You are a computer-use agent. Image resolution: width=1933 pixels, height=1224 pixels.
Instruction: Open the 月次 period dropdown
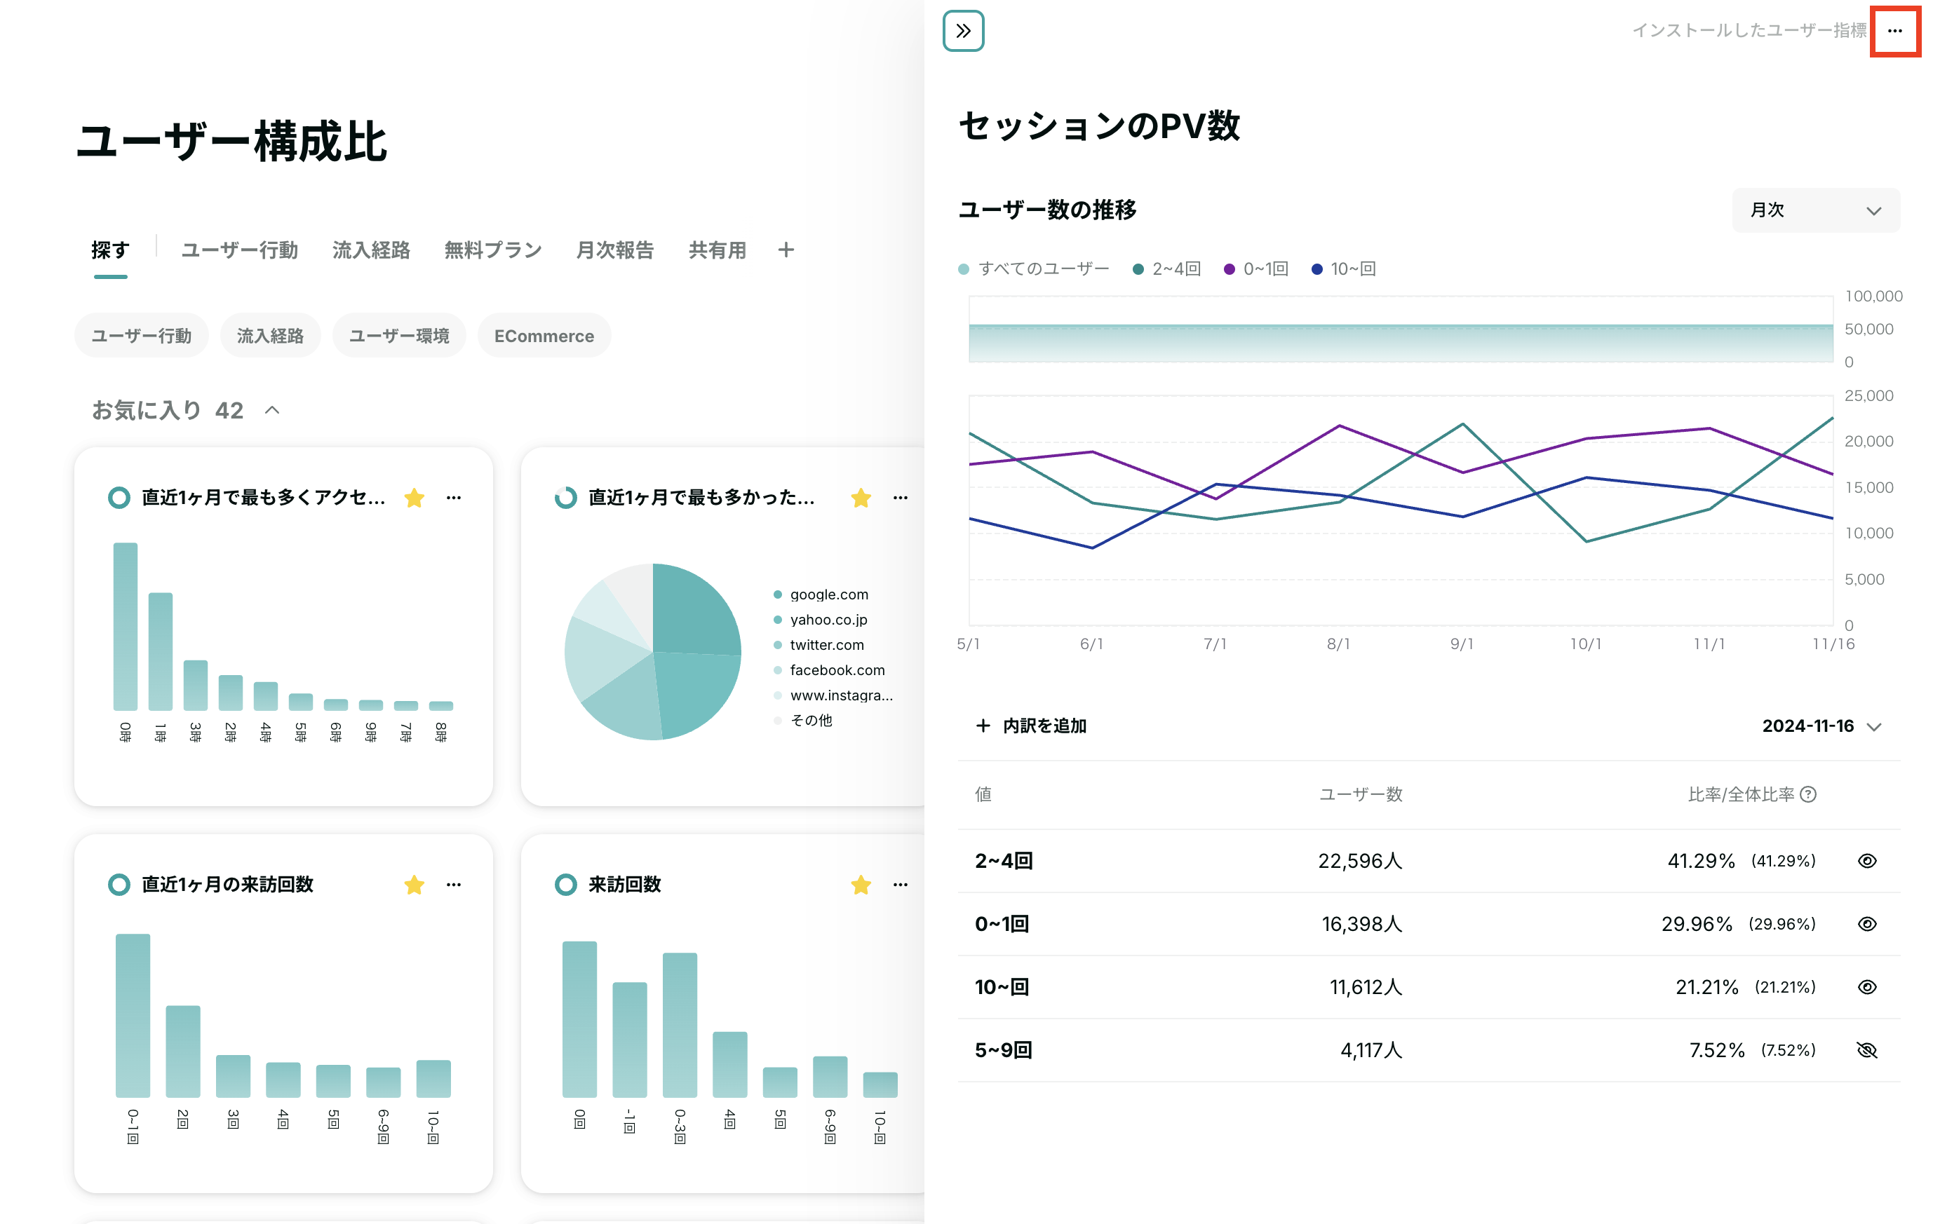pos(1816,210)
